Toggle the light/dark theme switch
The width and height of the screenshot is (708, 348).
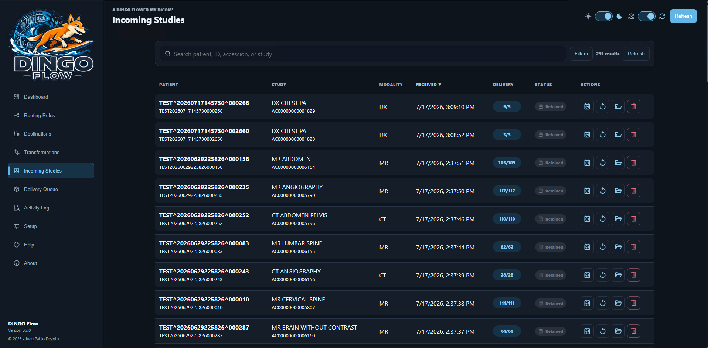coord(604,16)
